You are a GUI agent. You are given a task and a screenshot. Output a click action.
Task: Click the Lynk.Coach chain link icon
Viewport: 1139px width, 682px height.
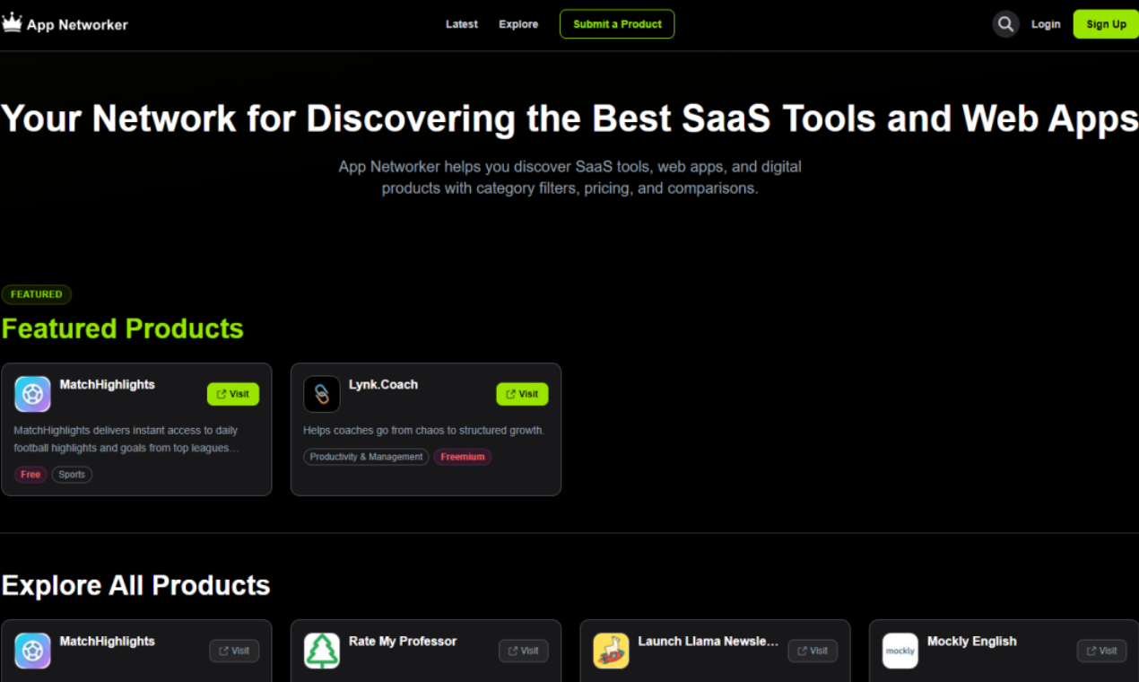tap(322, 394)
